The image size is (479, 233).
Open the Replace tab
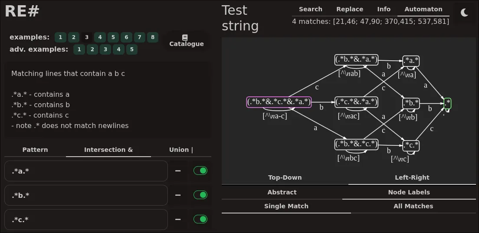350,9
